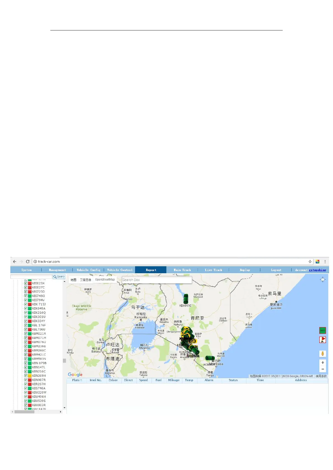Viewport: 333px width, 470px height.
Task: Open the Vehicle Config menu
Action: coord(88,270)
